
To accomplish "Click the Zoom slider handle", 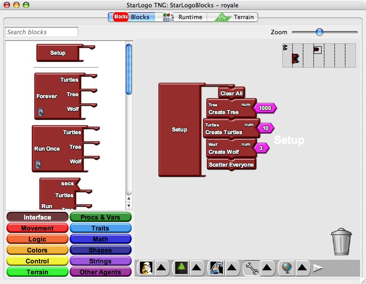I will [x=319, y=32].
